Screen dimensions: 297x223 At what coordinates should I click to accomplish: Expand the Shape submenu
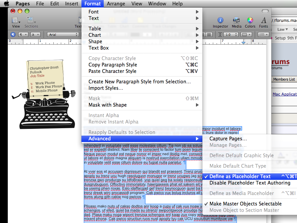(142, 41)
